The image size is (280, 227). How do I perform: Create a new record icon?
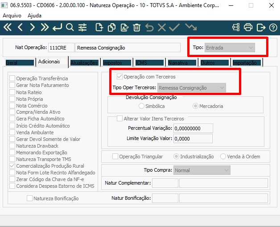(x=99, y=28)
